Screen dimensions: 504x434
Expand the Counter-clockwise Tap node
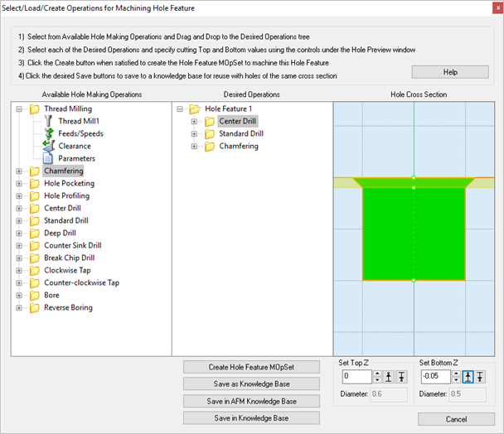(19, 283)
